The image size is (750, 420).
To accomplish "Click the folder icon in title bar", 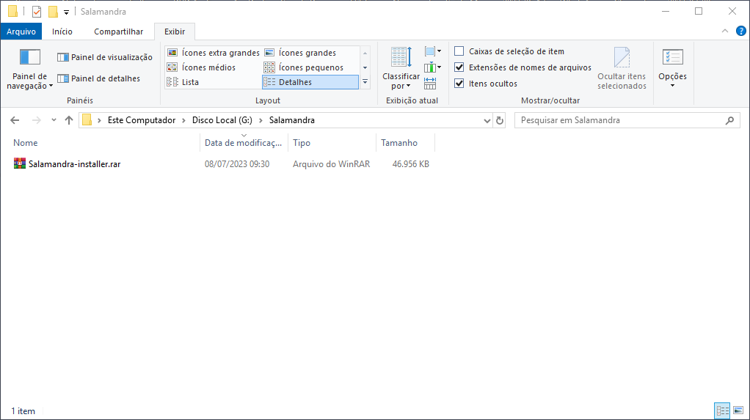I will point(13,11).
